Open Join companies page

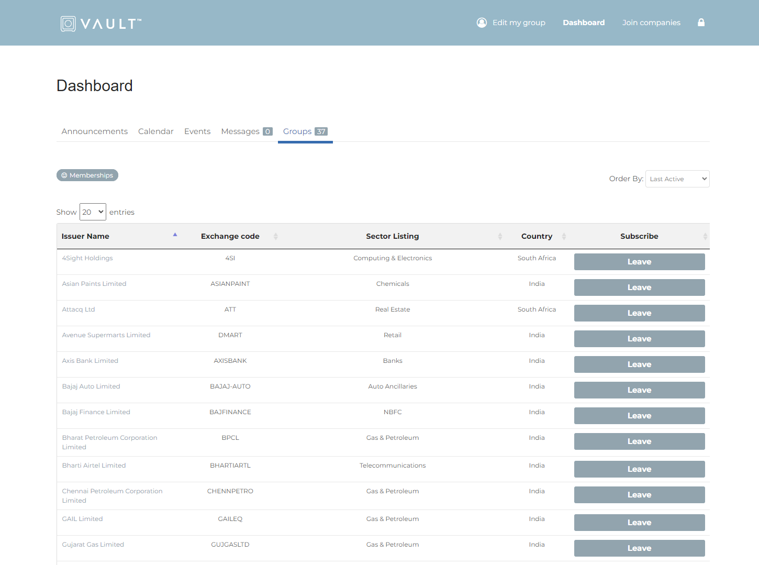click(651, 23)
